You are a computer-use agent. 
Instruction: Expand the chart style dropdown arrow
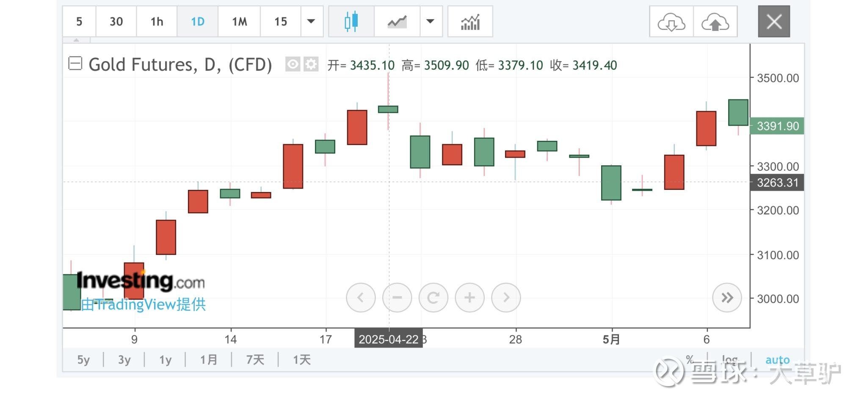[431, 22]
